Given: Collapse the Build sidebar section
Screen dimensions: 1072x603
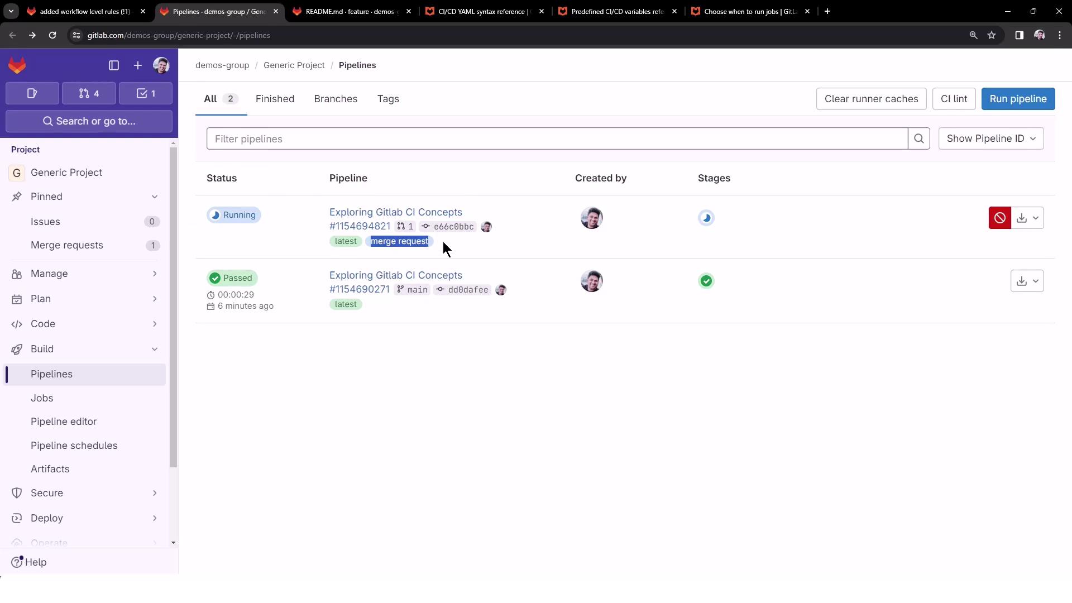Looking at the screenshot, I should click(155, 349).
